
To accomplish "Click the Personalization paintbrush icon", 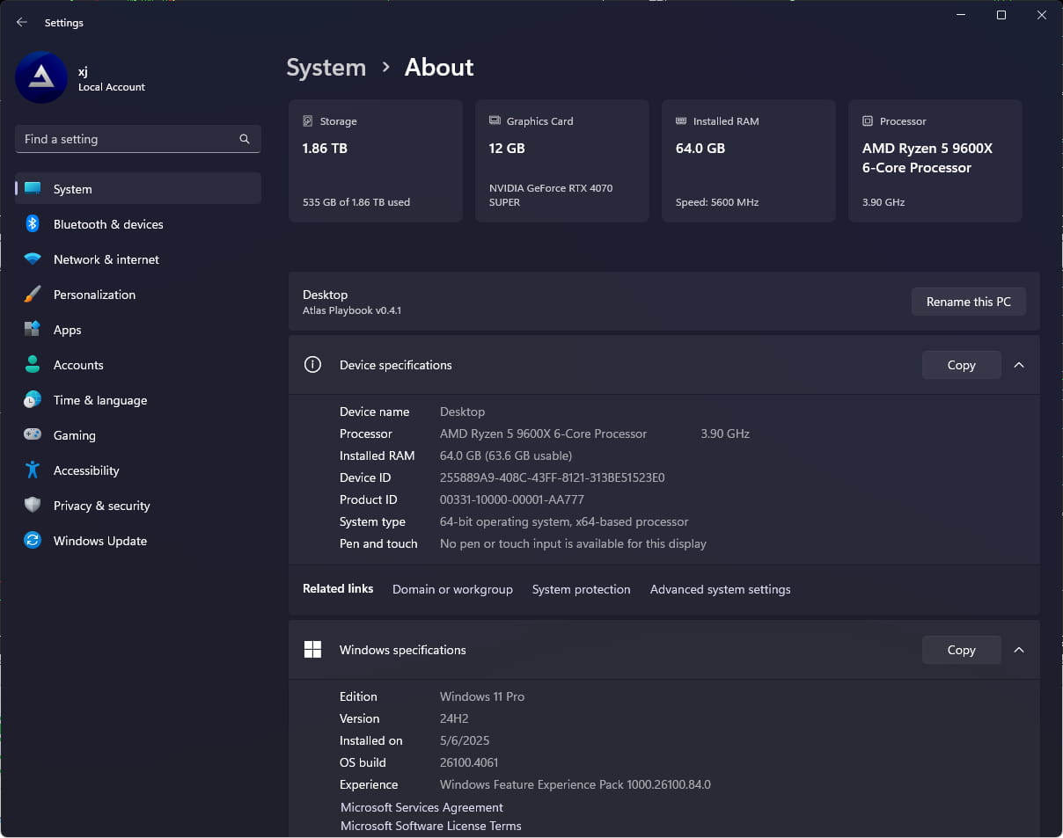I will tap(33, 294).
